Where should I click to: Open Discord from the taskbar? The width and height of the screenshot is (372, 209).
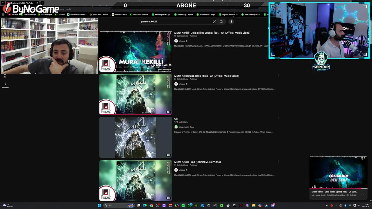[x=273, y=206]
